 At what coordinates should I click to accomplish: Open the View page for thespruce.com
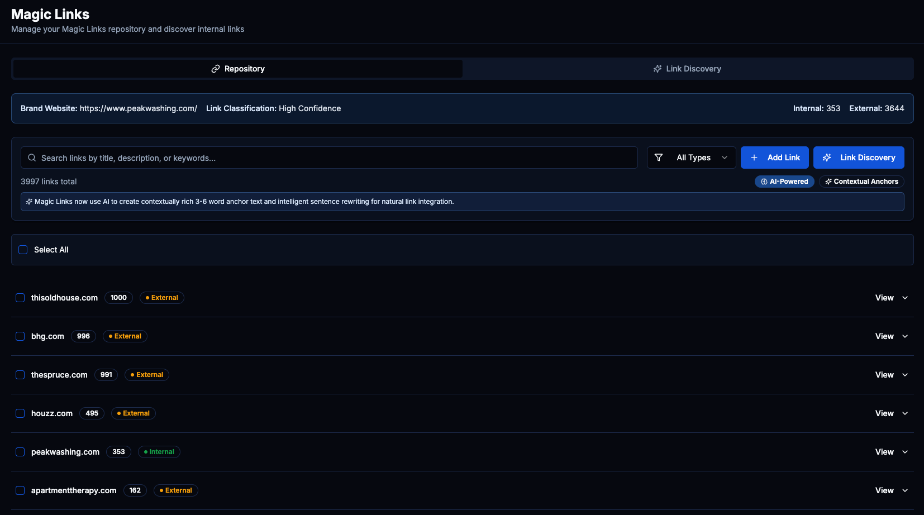click(x=884, y=375)
